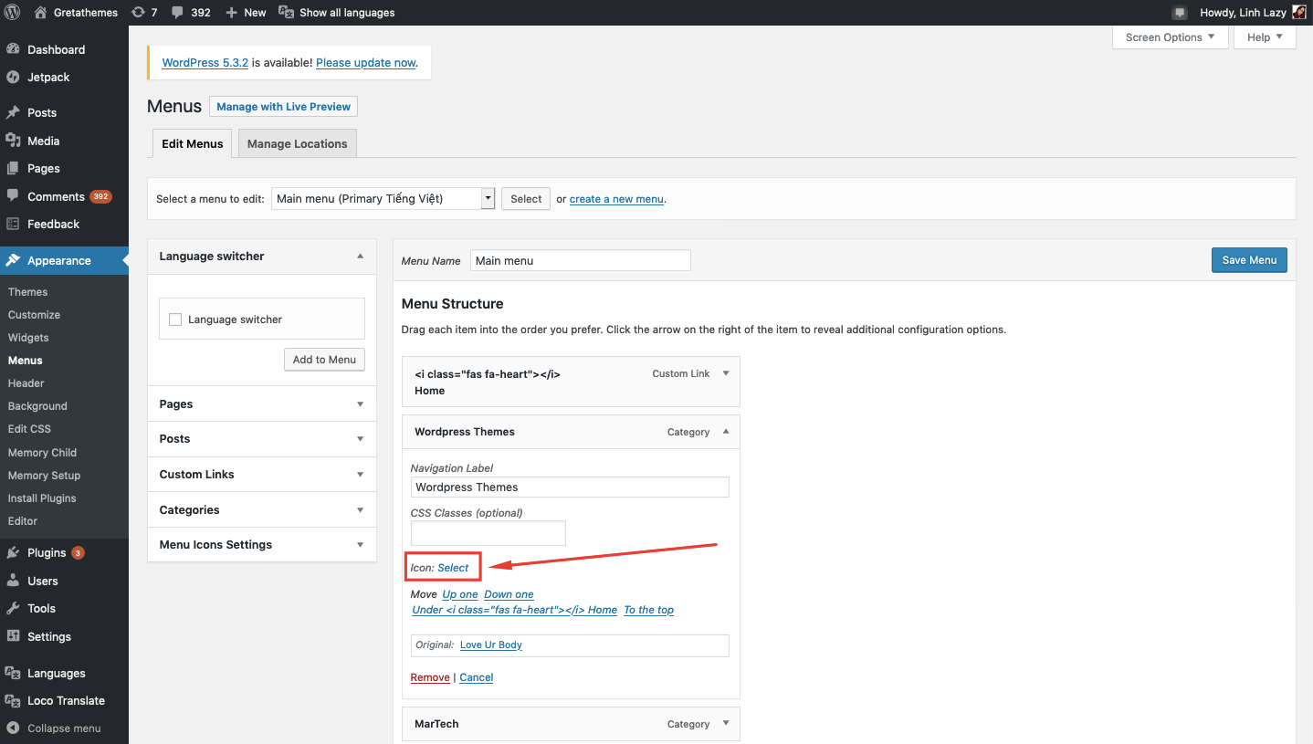1313x744 pixels.
Task: Open the Install Plugins submenu
Action: click(x=42, y=498)
